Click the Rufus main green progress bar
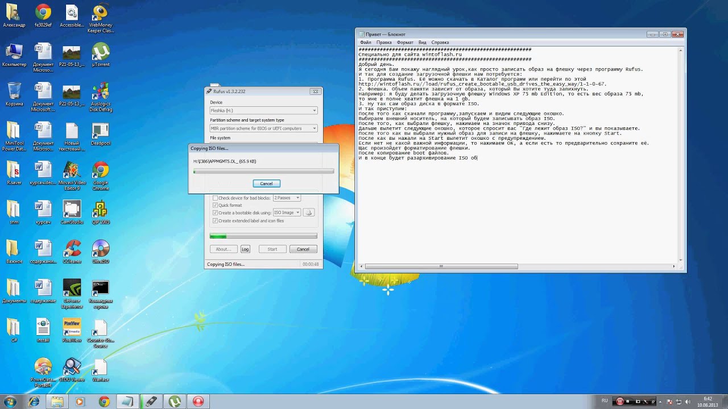Screen dimensions: 728x409 (263, 236)
